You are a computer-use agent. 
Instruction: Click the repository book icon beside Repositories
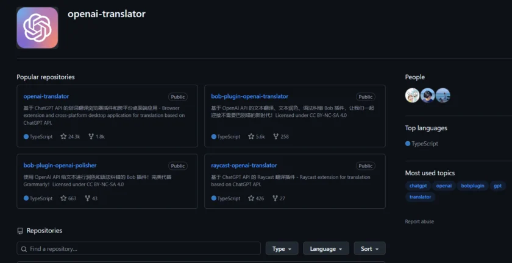point(20,231)
